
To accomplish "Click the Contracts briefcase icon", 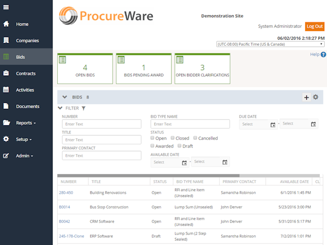I will click(6, 73).
